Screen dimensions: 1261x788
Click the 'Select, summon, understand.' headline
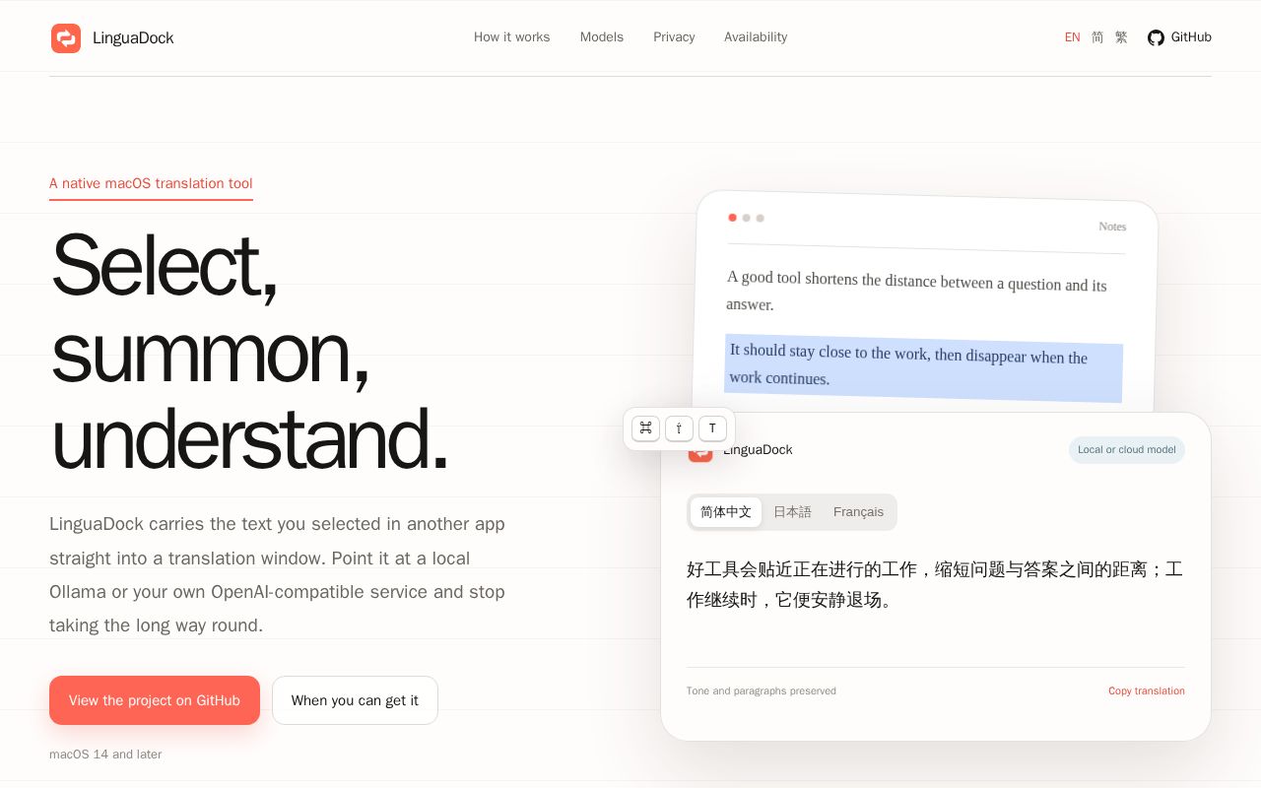[x=249, y=352]
